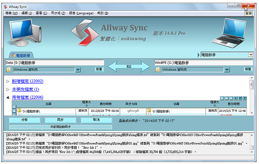Expand the 未更改檔案 (1) group
The image size is (259, 164).
coord(8,90)
